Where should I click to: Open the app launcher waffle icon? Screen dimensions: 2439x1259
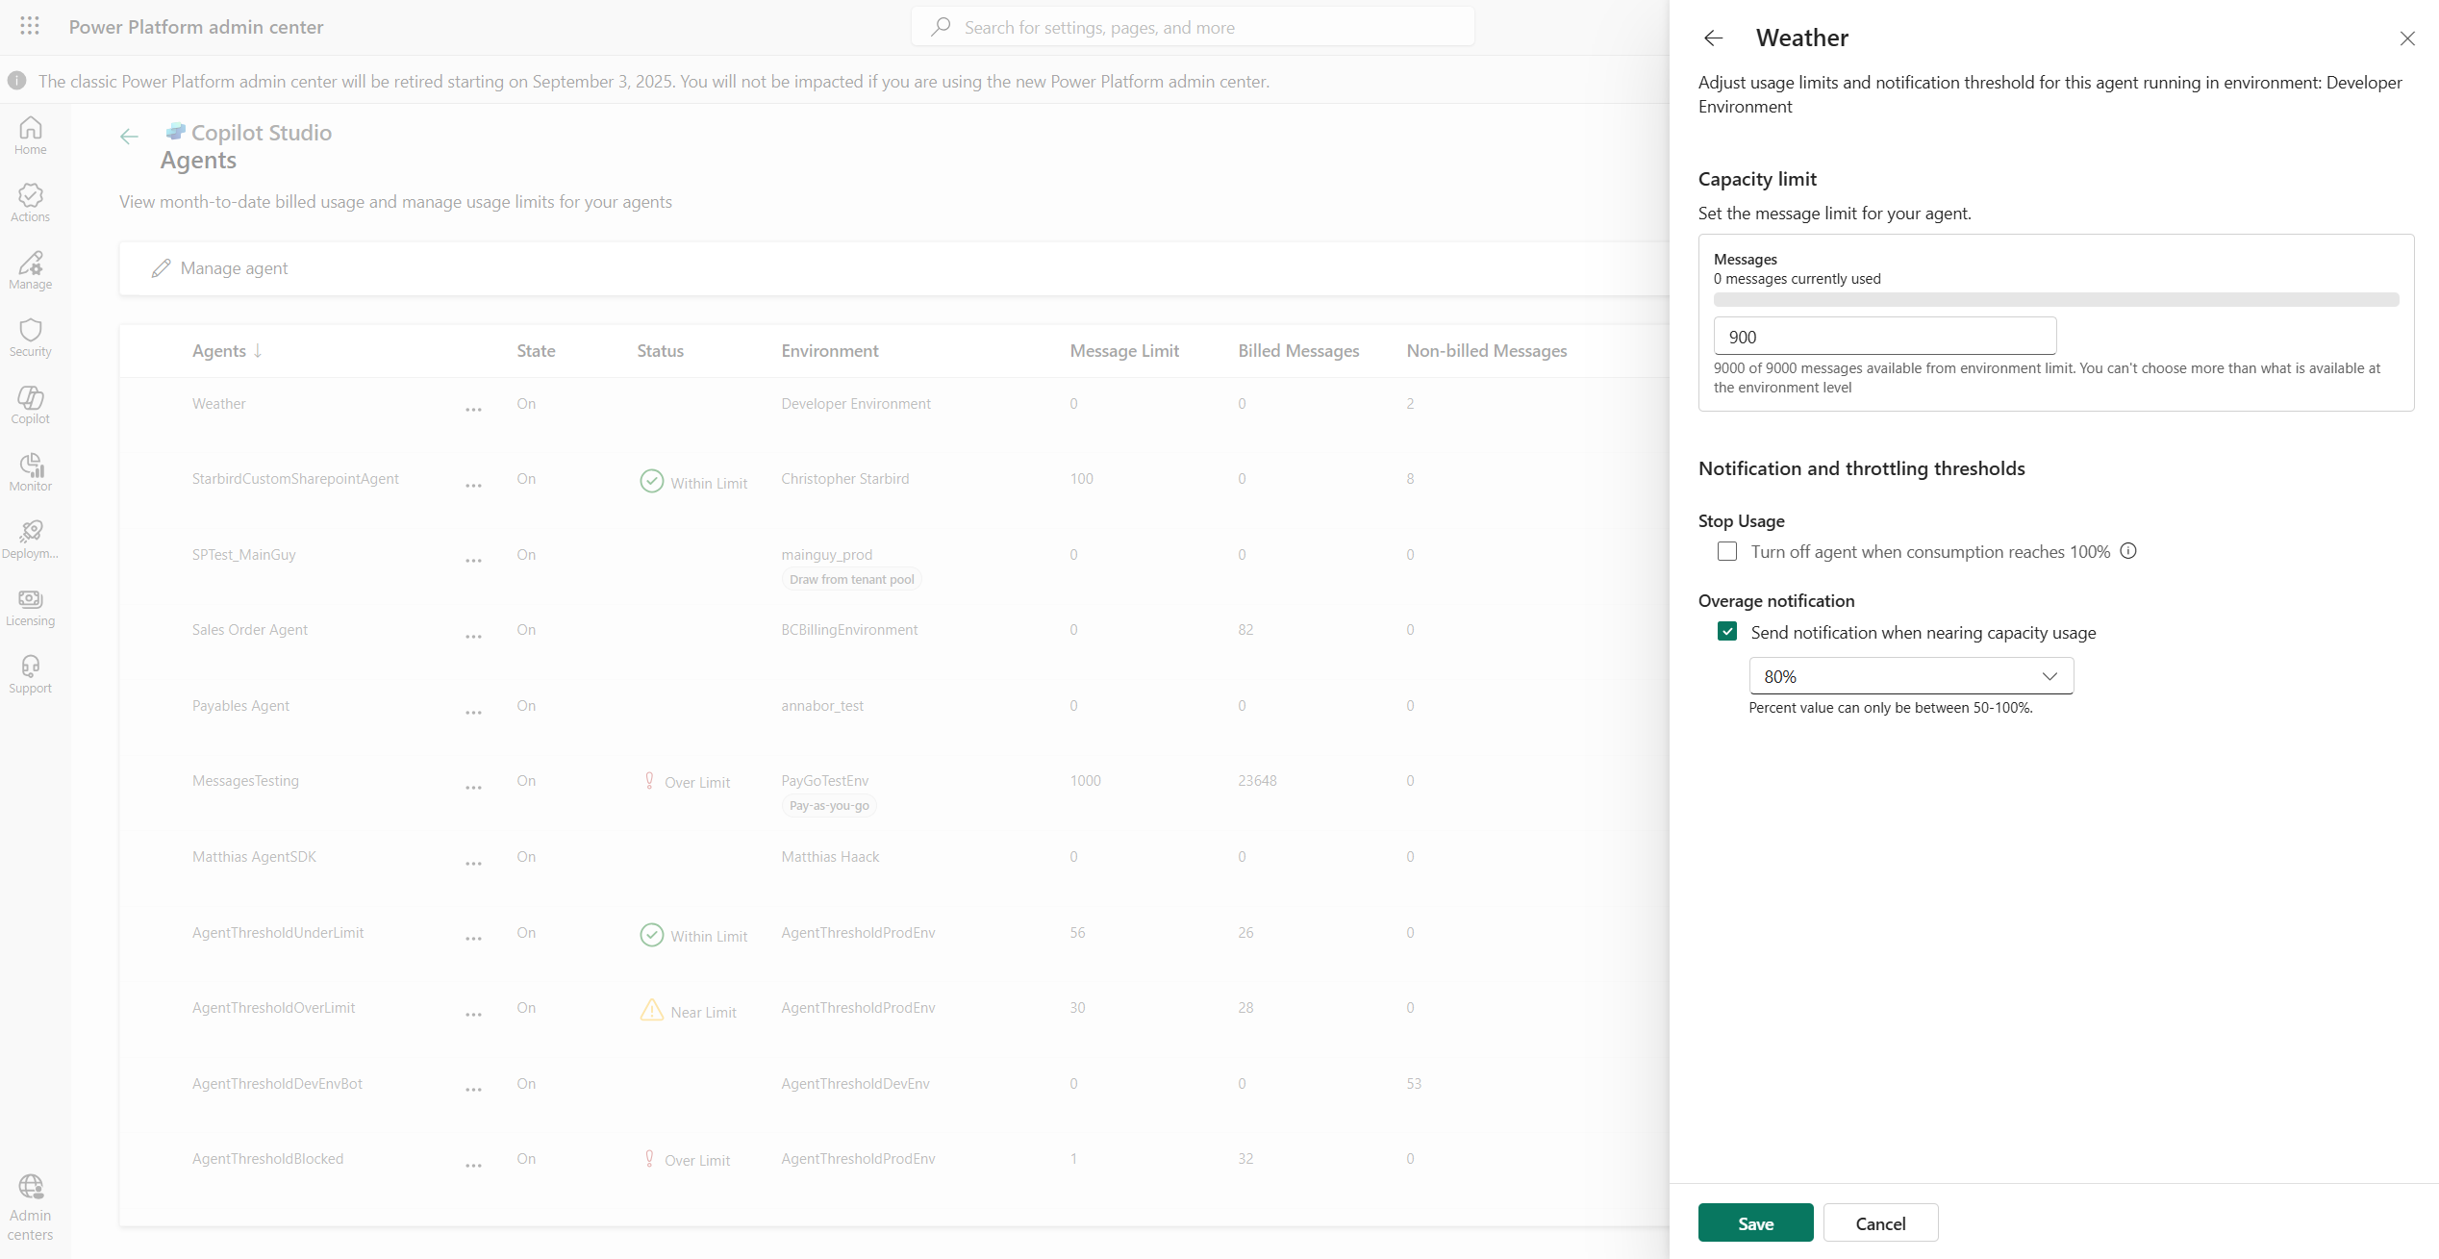tap(30, 26)
